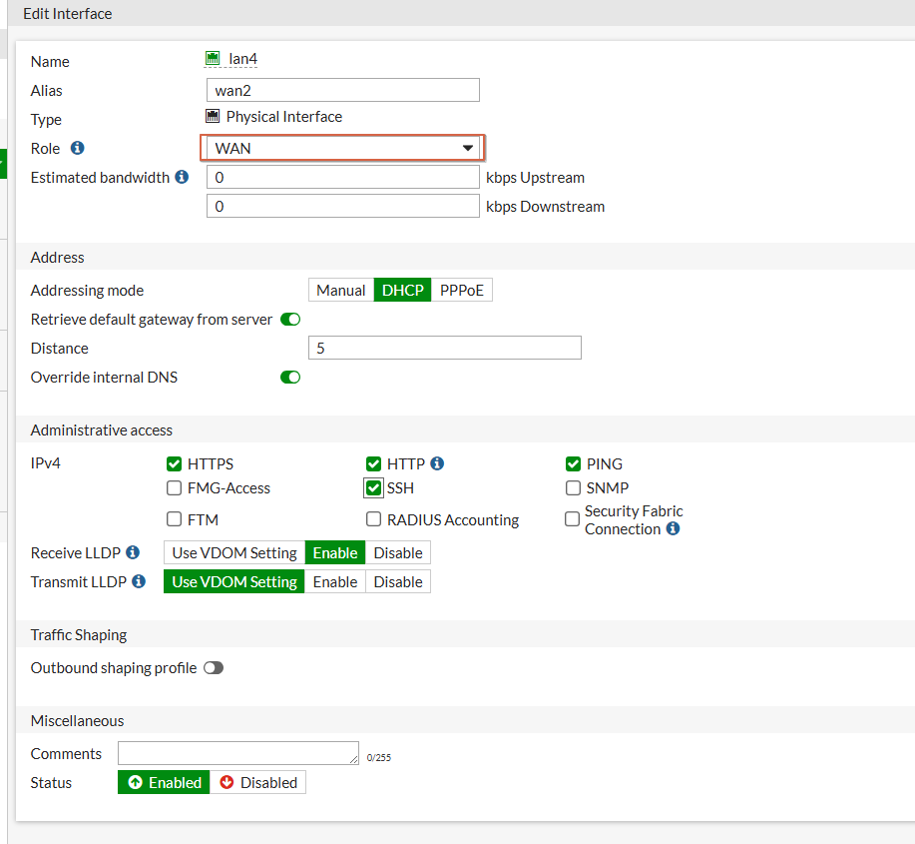This screenshot has width=915, height=844.
Task: Uncheck the SSH access checkbox
Action: point(373,487)
